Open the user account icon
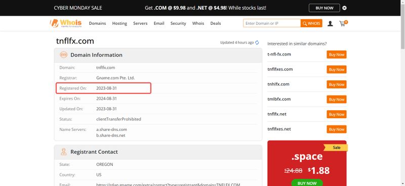This screenshot has width=405, height=186. coord(330,24)
